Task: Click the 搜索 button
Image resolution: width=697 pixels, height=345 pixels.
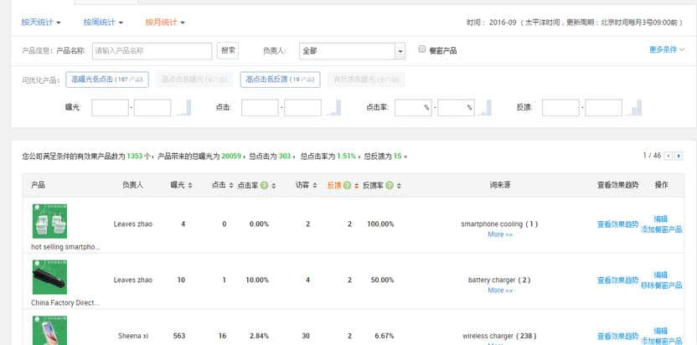Action: (x=228, y=51)
